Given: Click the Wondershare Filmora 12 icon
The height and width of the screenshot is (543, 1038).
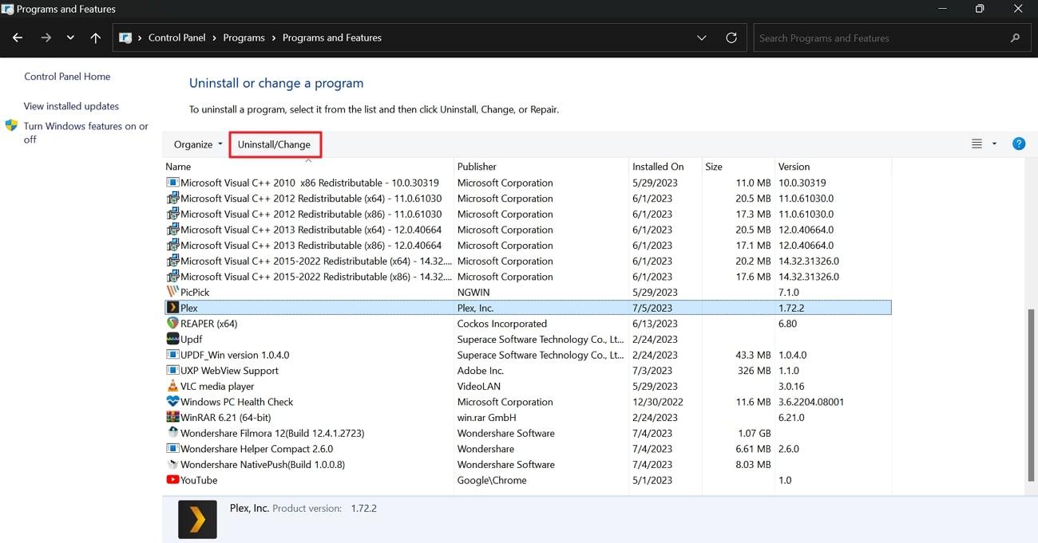Looking at the screenshot, I should [x=172, y=433].
